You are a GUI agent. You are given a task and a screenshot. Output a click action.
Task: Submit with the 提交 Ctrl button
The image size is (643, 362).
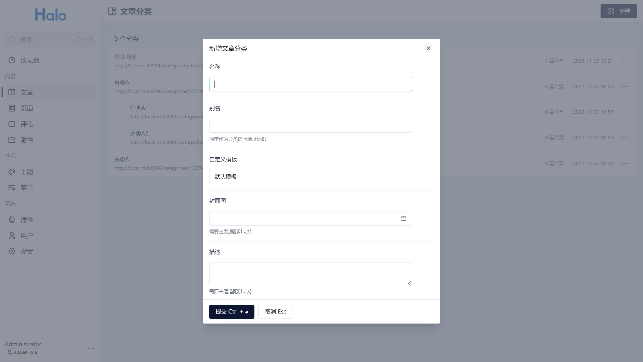click(x=232, y=311)
